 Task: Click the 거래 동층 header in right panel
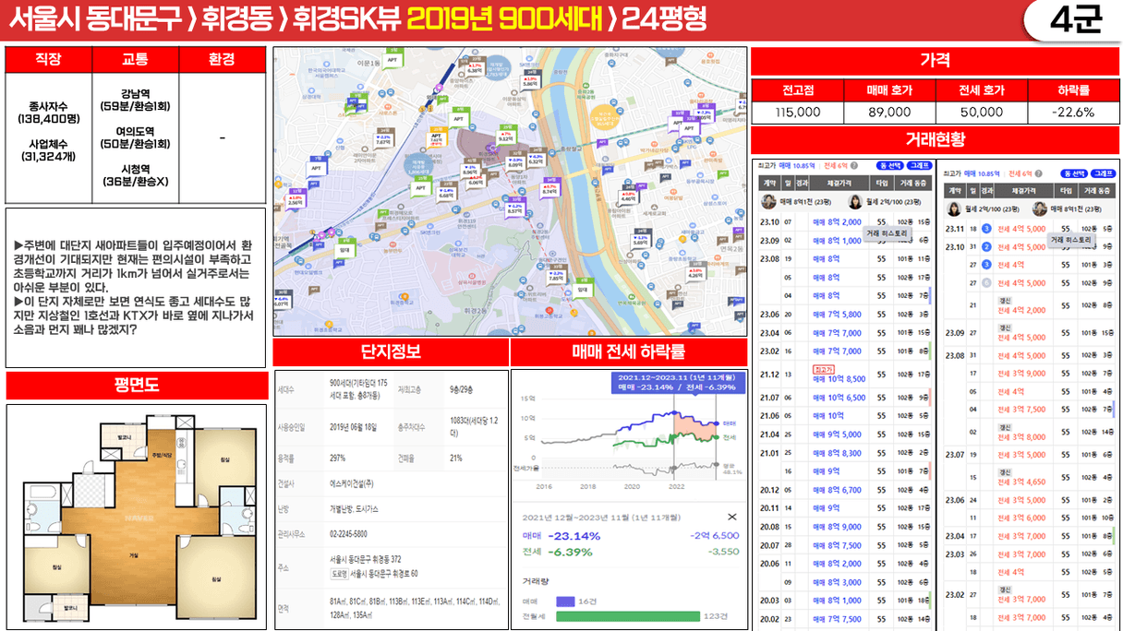(1096, 190)
